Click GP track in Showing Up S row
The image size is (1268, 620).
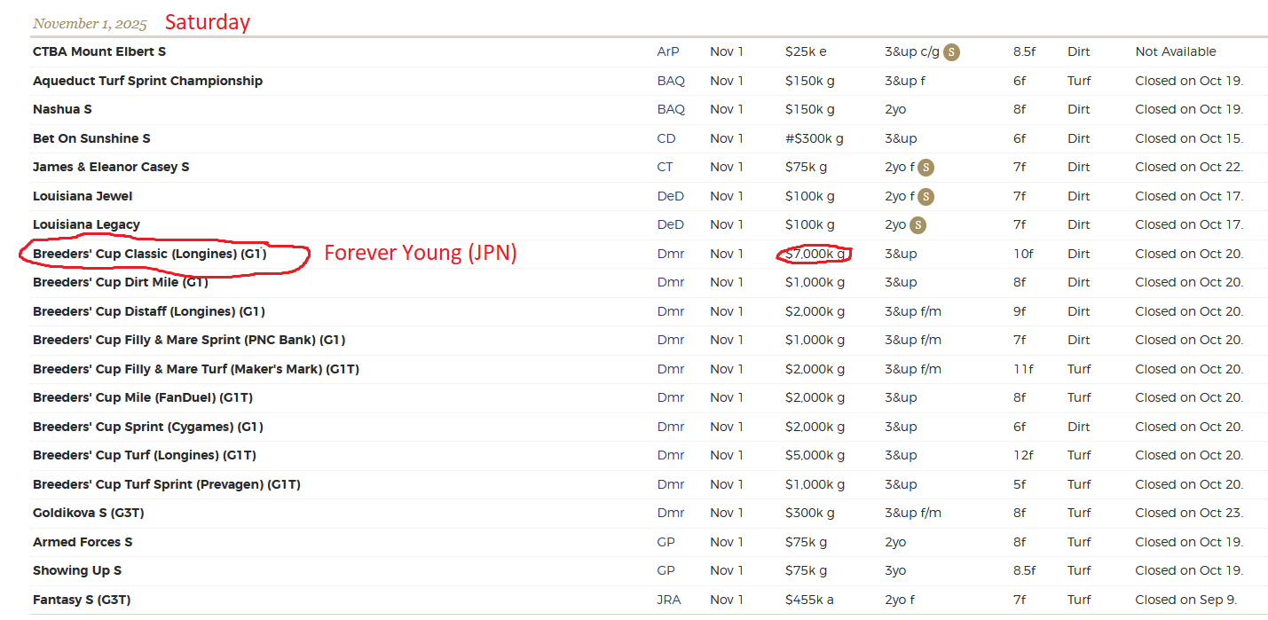666,570
